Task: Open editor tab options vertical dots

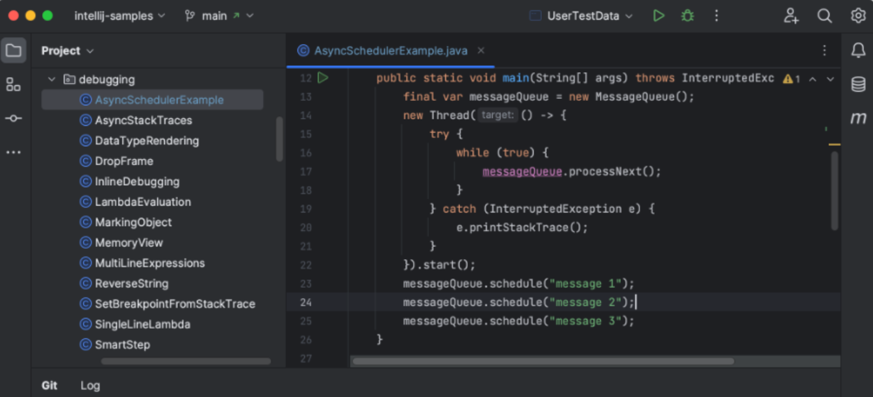Action: click(x=824, y=50)
